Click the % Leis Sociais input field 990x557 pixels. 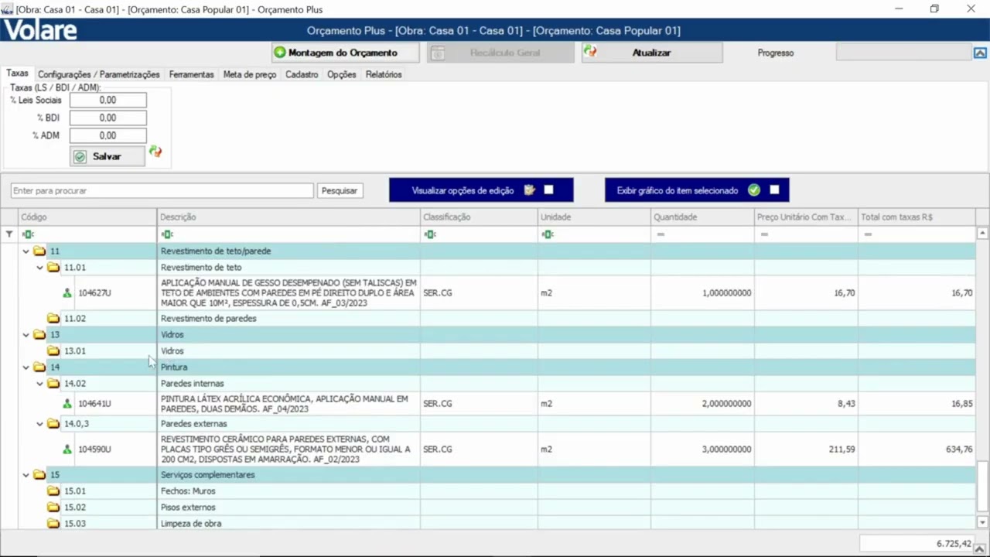click(108, 100)
